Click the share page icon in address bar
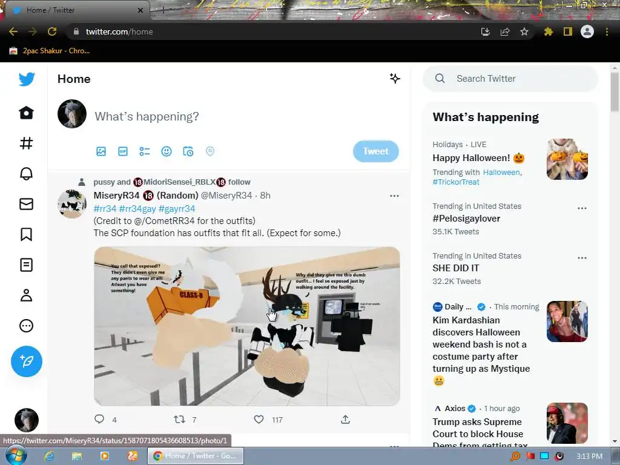This screenshot has height=465, width=620. coord(505,31)
